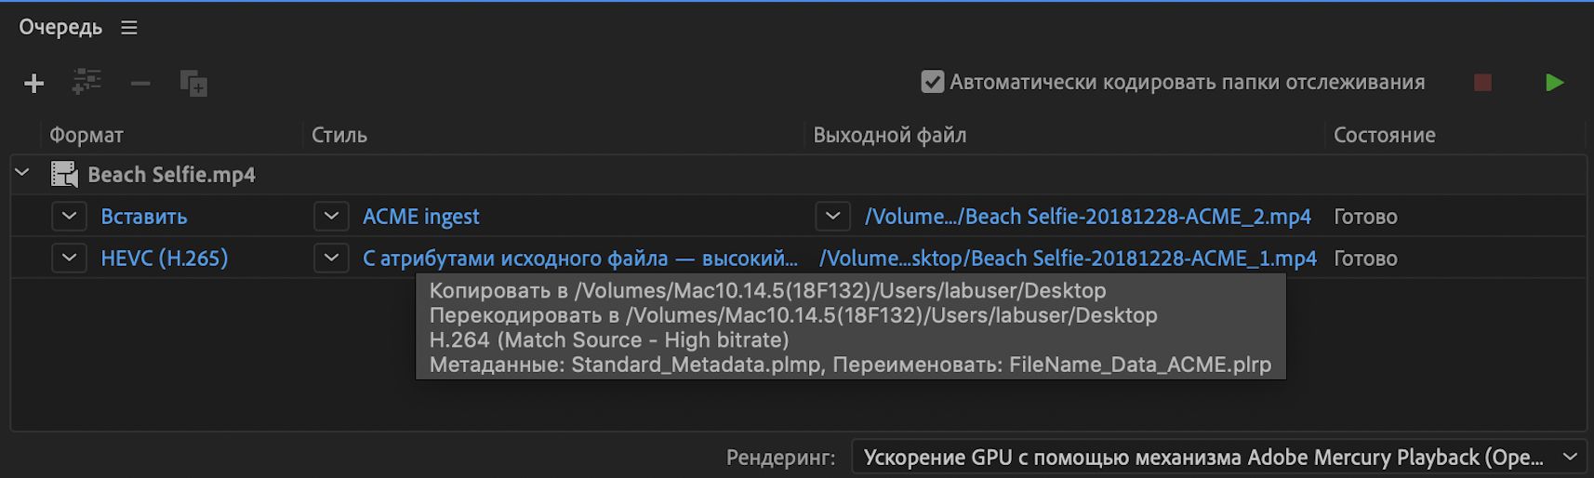The width and height of the screenshot is (1594, 478).
Task: Click the Выходной файл column header
Action: pyautogui.click(x=889, y=135)
